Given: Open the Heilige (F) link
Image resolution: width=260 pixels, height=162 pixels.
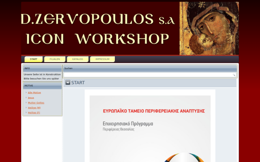Looking at the screenshot, I should pos(34,113).
